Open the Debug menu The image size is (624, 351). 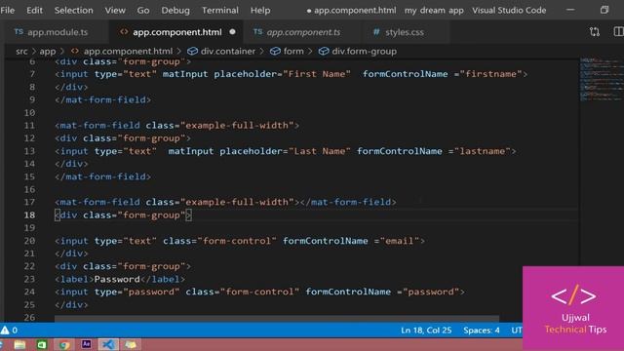[175, 11]
